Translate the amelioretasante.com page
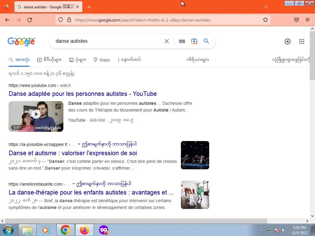 coord(104,184)
